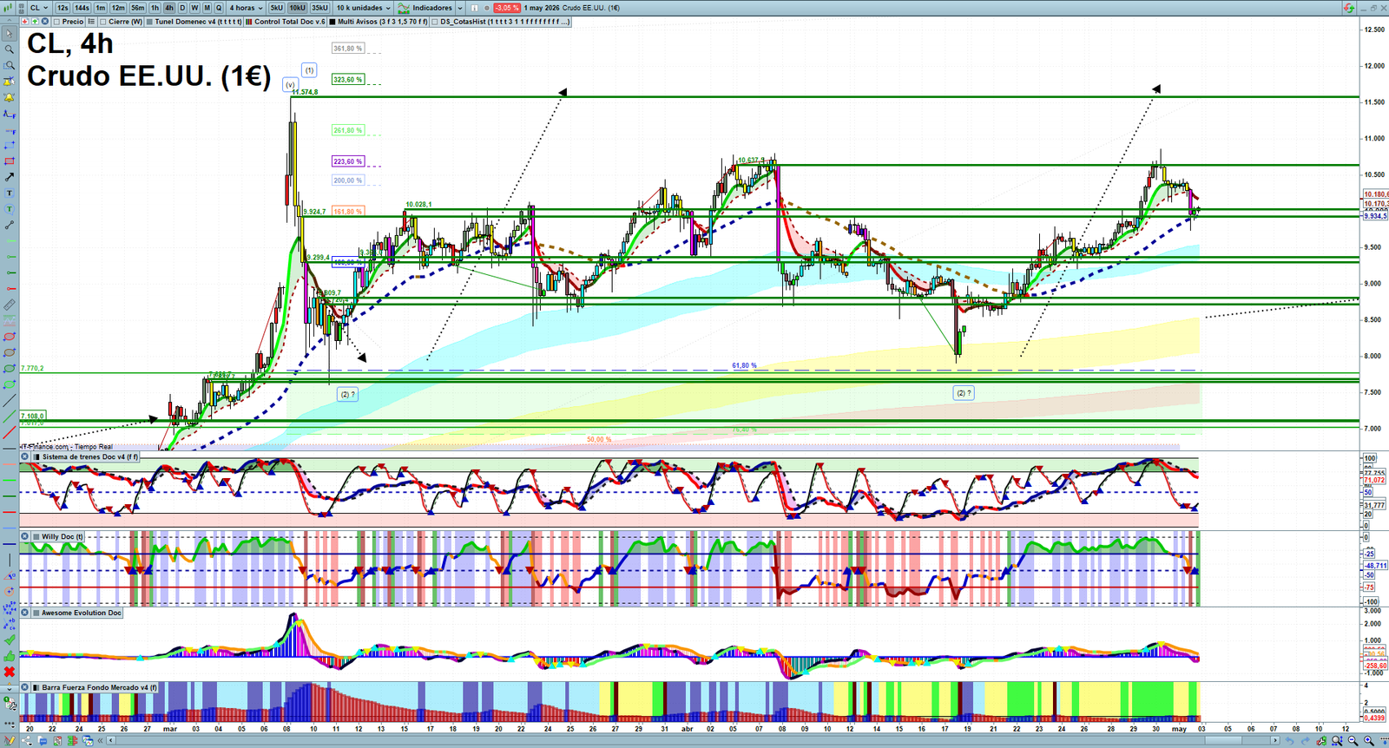Select the 10kU history units button

tap(297, 8)
